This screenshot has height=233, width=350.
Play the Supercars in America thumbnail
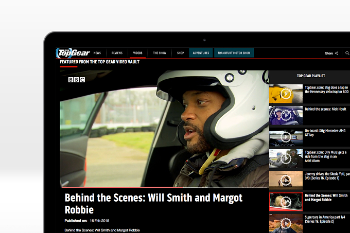[x=286, y=223]
